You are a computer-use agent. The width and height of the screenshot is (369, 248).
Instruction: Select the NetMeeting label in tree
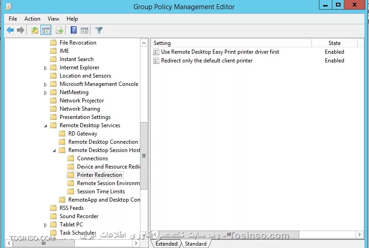[x=74, y=92]
